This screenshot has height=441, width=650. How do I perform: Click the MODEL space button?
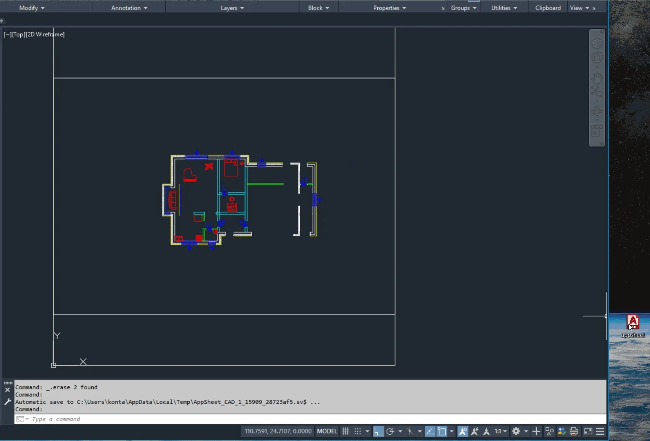click(x=327, y=431)
